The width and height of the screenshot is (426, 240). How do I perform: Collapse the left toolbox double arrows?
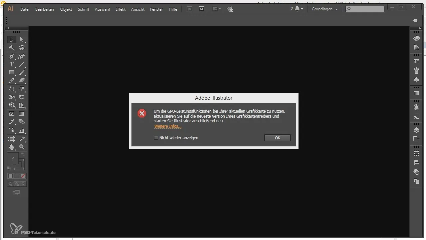pyautogui.click(x=8, y=28)
